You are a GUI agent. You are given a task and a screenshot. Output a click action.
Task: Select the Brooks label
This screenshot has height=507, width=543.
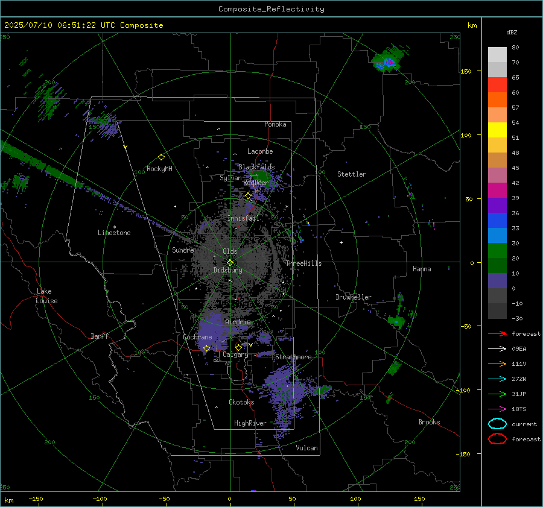(x=429, y=422)
